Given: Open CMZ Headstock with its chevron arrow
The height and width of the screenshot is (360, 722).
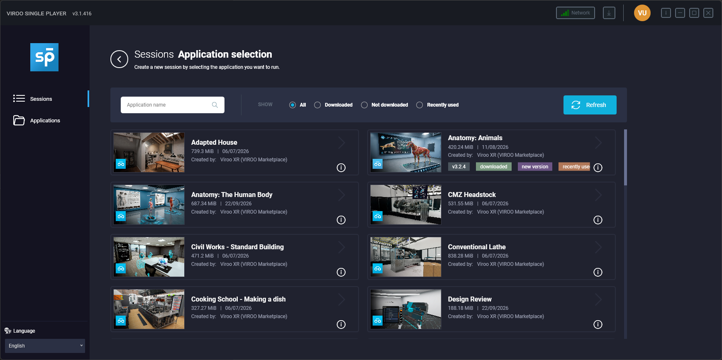Looking at the screenshot, I should [599, 195].
